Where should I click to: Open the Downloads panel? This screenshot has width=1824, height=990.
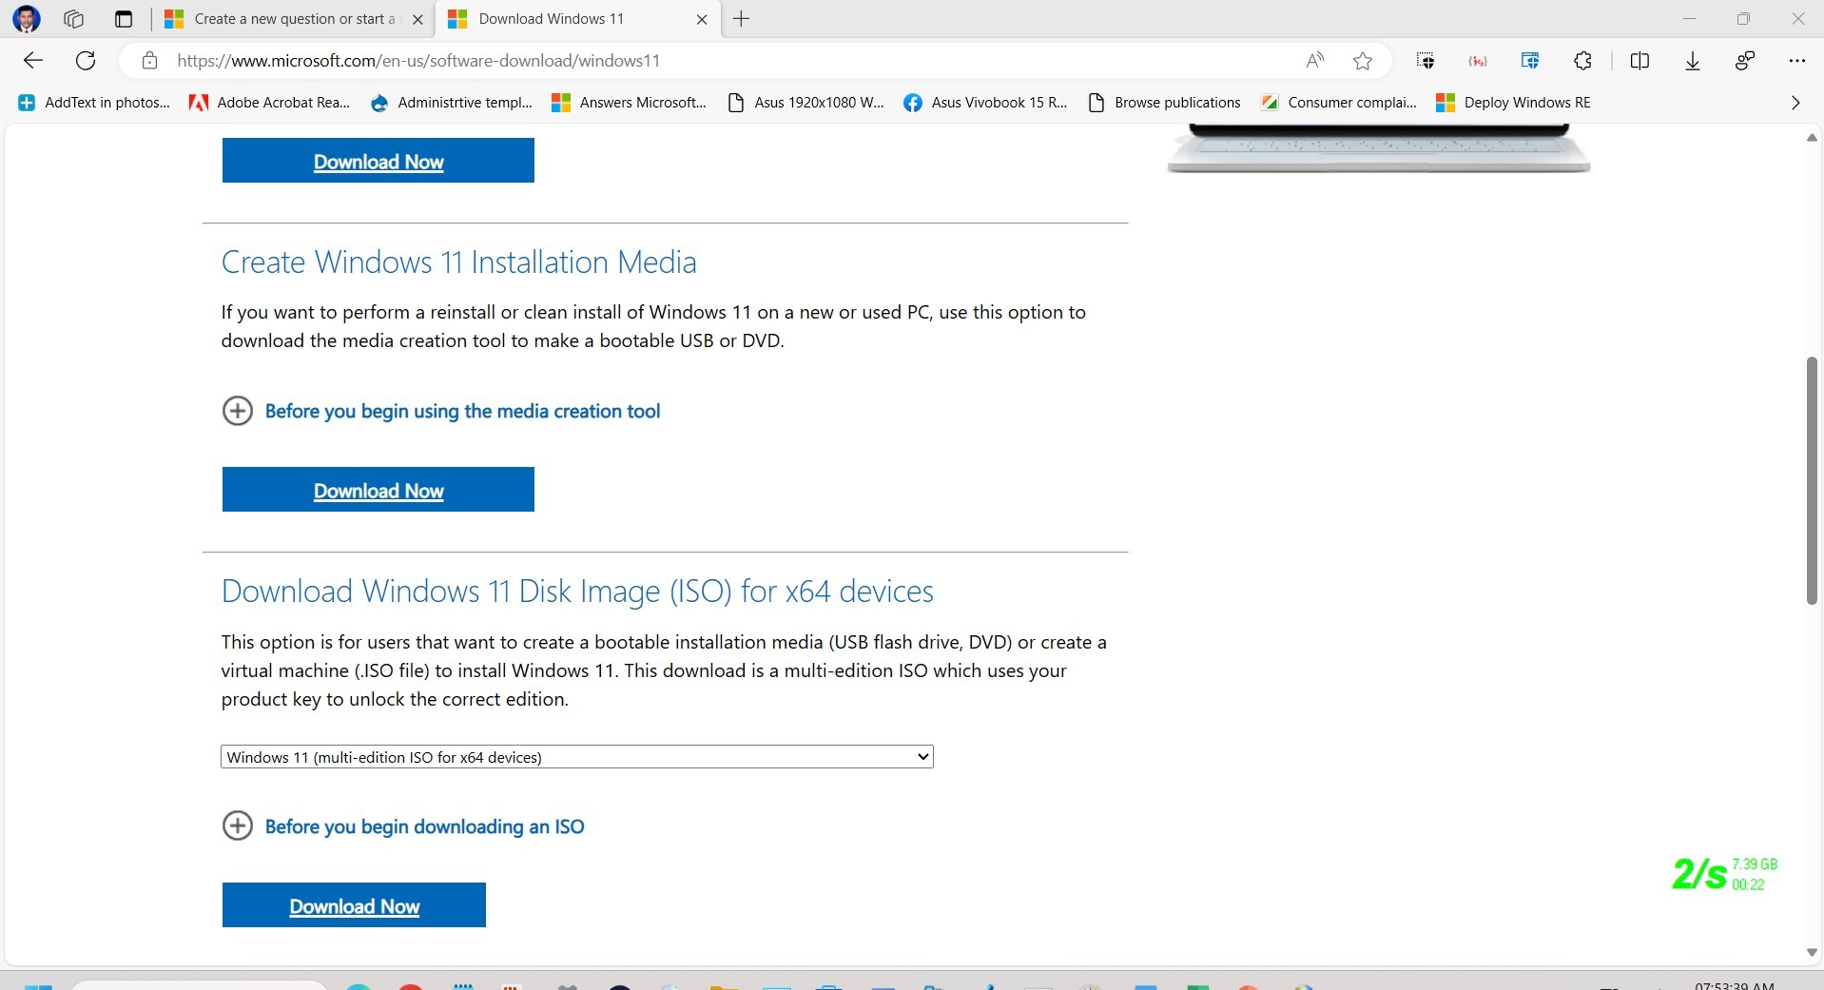(x=1693, y=61)
